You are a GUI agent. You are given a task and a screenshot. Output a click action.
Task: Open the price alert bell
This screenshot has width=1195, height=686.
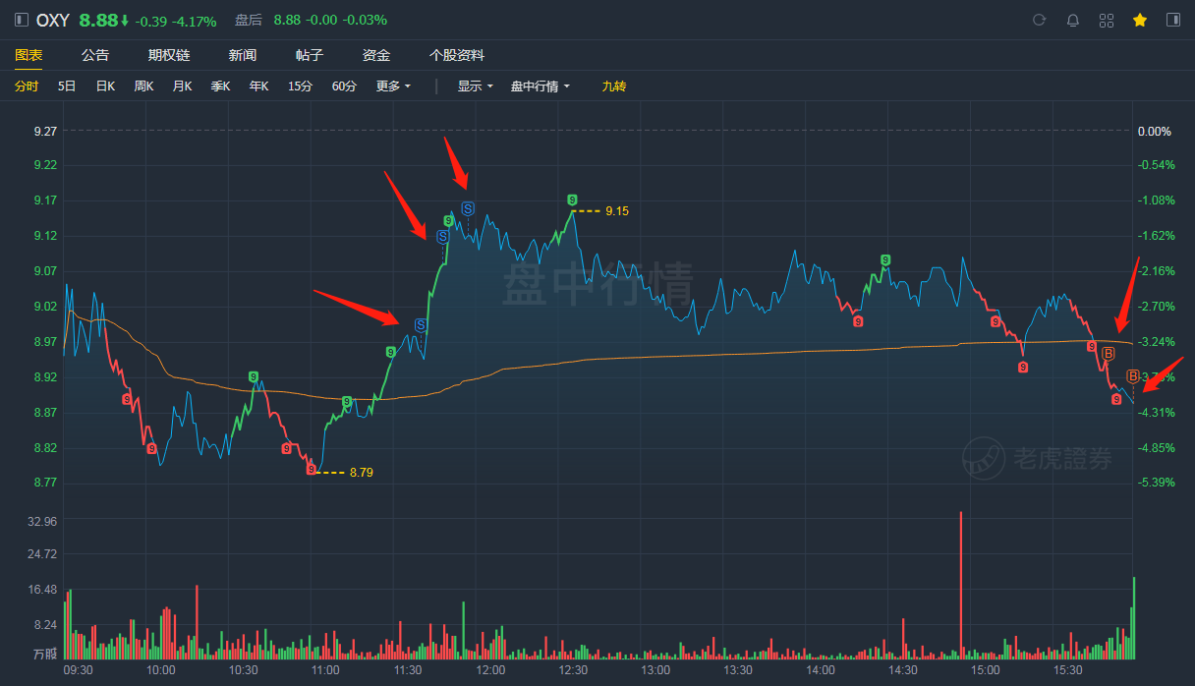pyautogui.click(x=1073, y=20)
